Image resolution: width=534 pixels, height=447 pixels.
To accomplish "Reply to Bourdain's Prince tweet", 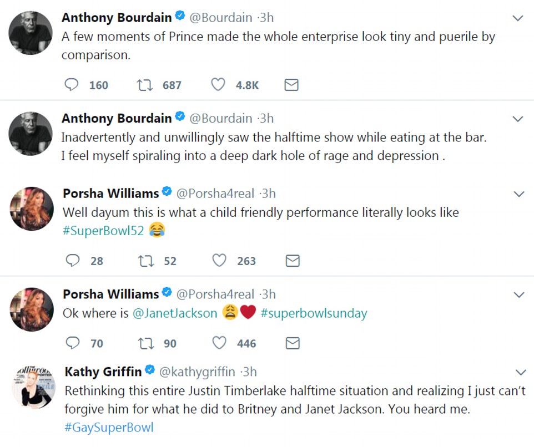I will click(x=72, y=85).
